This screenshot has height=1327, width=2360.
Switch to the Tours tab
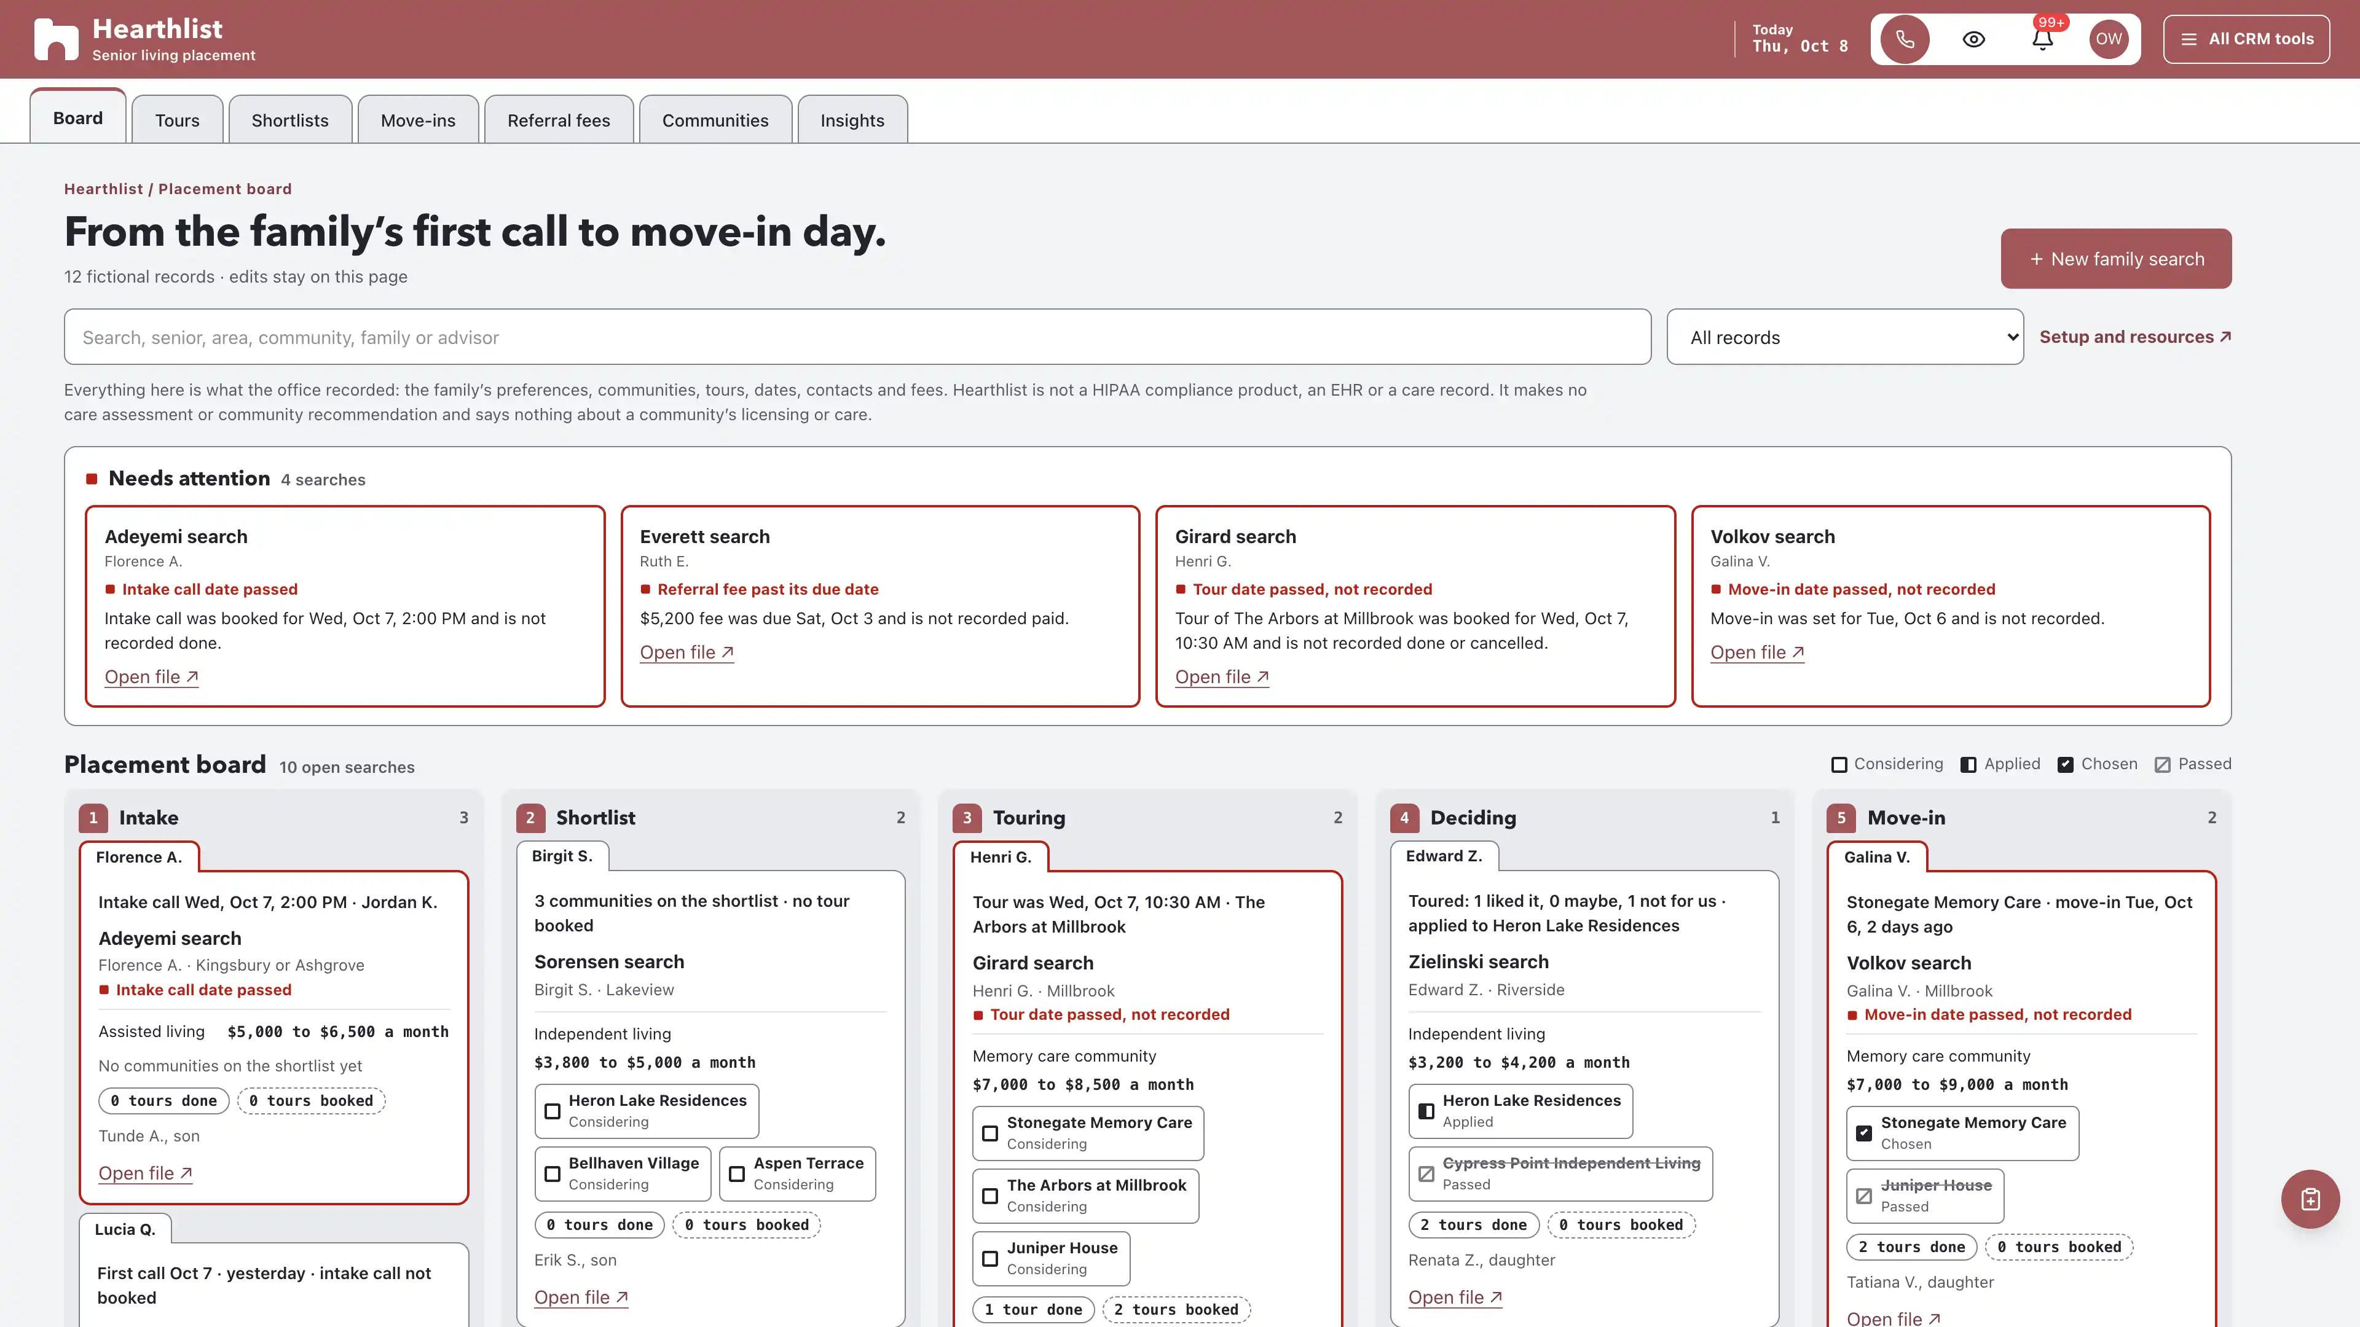(177, 120)
